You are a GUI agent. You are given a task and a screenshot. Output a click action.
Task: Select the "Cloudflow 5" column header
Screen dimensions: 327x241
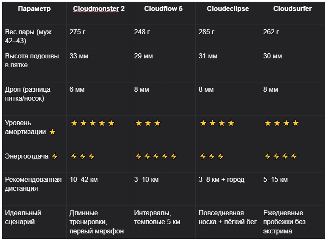(163, 8)
